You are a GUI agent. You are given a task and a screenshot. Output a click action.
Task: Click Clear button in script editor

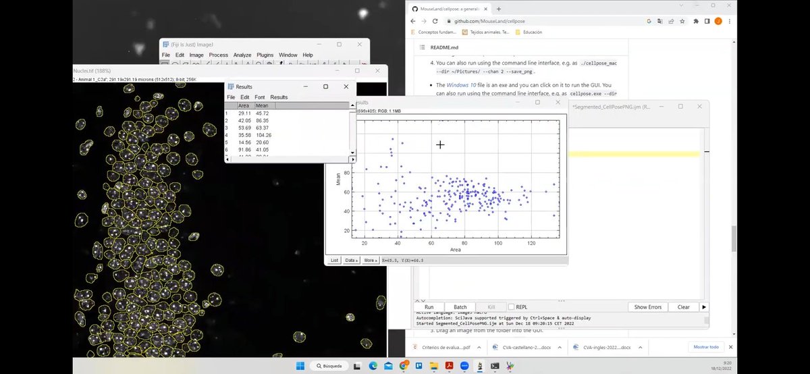[684, 307]
